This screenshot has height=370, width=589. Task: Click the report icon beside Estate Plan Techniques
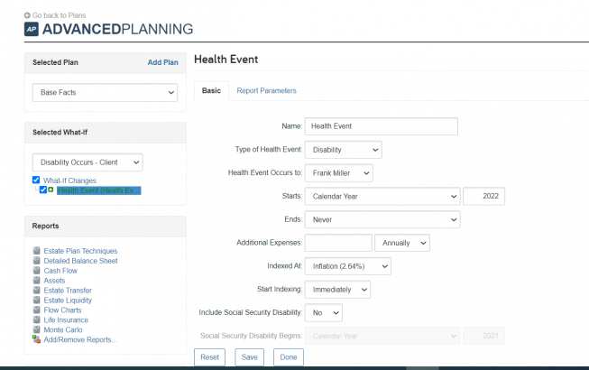(36, 251)
